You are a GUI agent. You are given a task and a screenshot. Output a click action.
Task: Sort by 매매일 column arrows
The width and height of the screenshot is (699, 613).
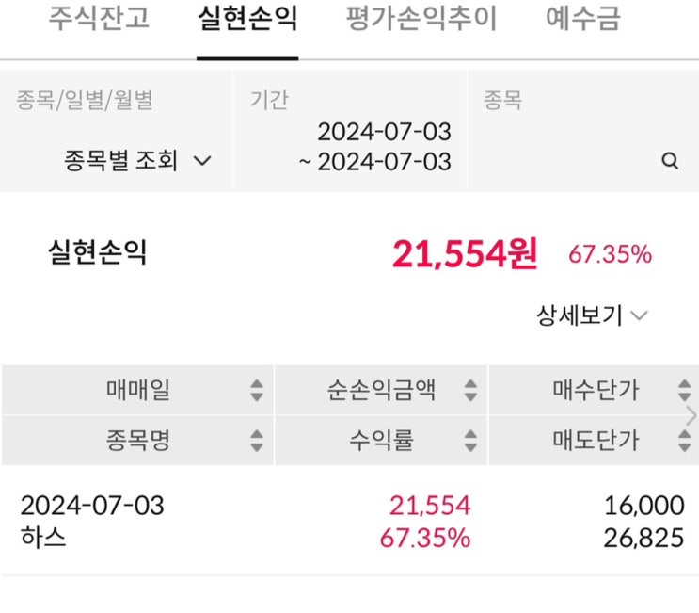(257, 390)
